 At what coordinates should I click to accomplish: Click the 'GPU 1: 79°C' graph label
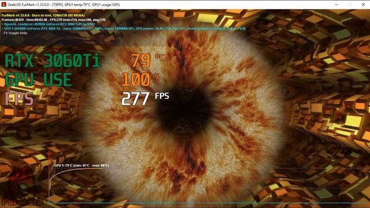click(x=82, y=166)
